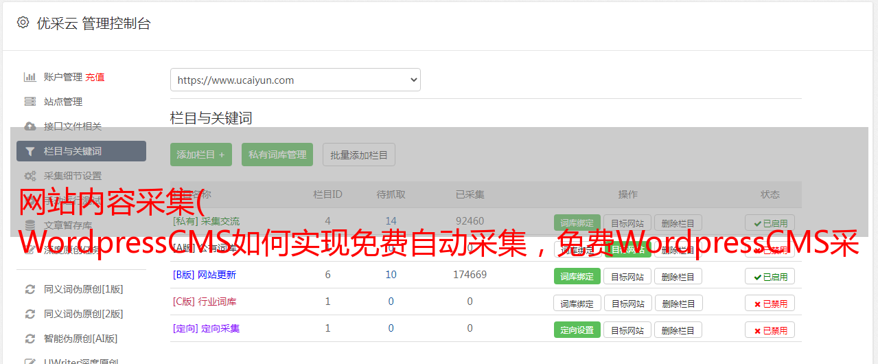This screenshot has height=364, width=878.
Task: Click 词库绑定 in the 采集交流 row
Action: [x=577, y=223]
